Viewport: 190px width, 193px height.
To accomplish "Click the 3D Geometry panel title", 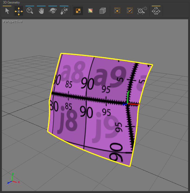I will pos(11,2).
